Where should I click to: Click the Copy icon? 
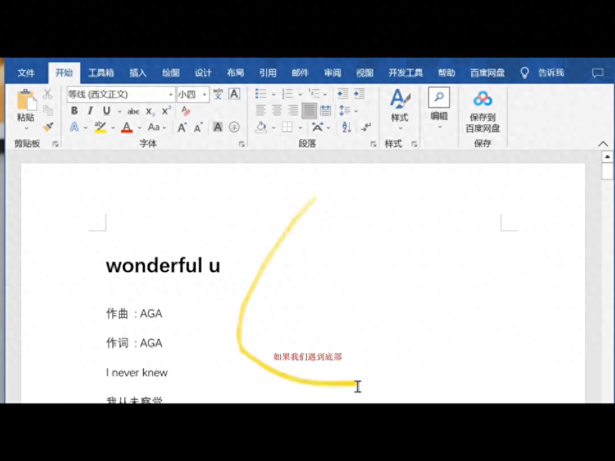pyautogui.click(x=48, y=111)
